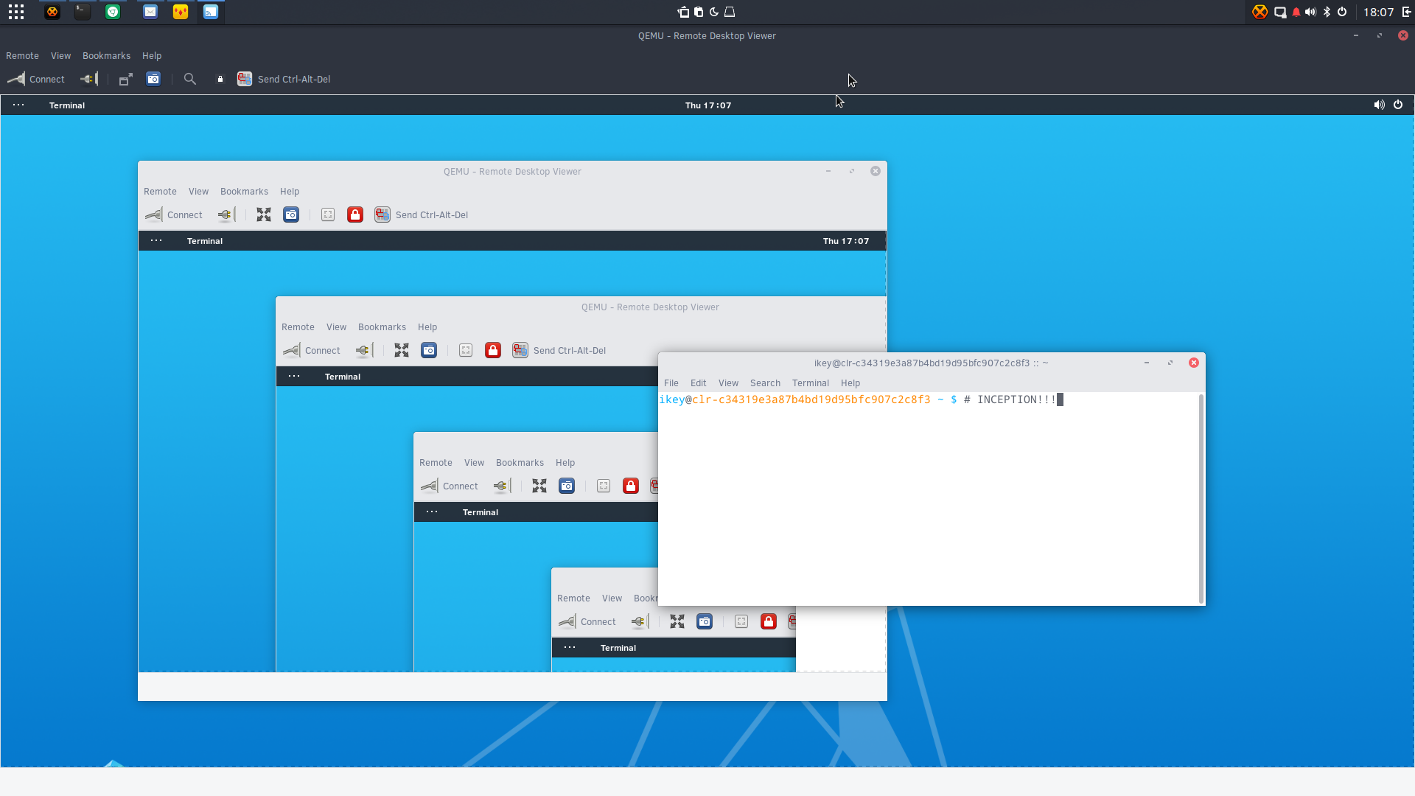Open the Edit menu in the terminal window
The image size is (1415, 796).
pos(698,383)
